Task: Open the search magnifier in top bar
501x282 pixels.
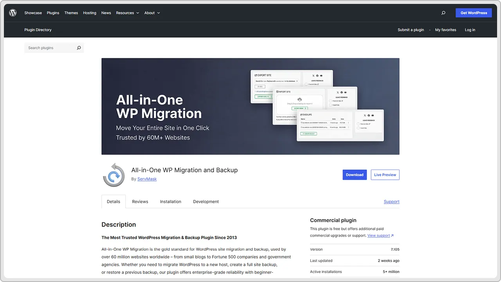Action: tap(443, 13)
